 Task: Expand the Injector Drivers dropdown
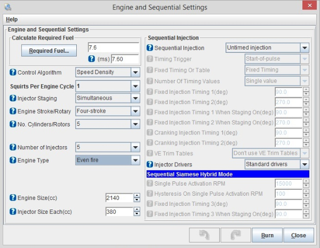(x=304, y=164)
